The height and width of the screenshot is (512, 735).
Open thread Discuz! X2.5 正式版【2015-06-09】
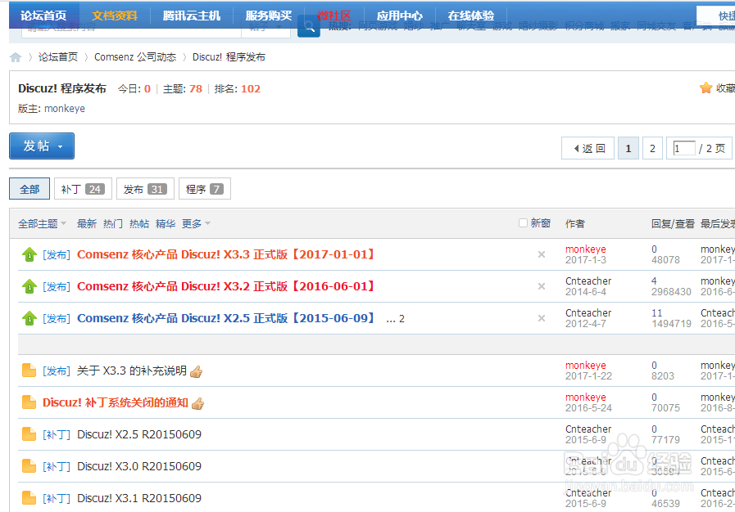click(x=226, y=318)
